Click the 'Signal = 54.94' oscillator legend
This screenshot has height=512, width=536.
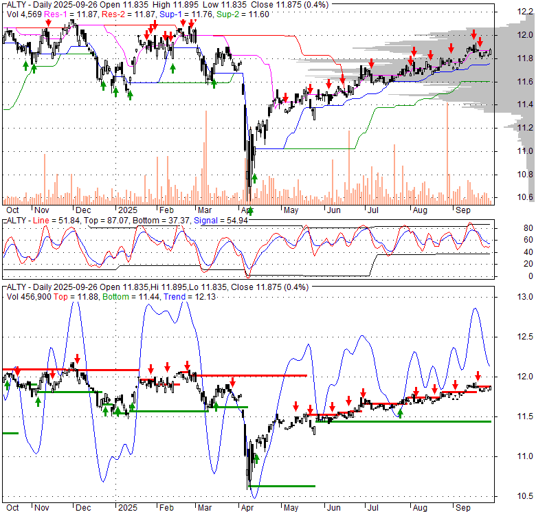pos(221,221)
